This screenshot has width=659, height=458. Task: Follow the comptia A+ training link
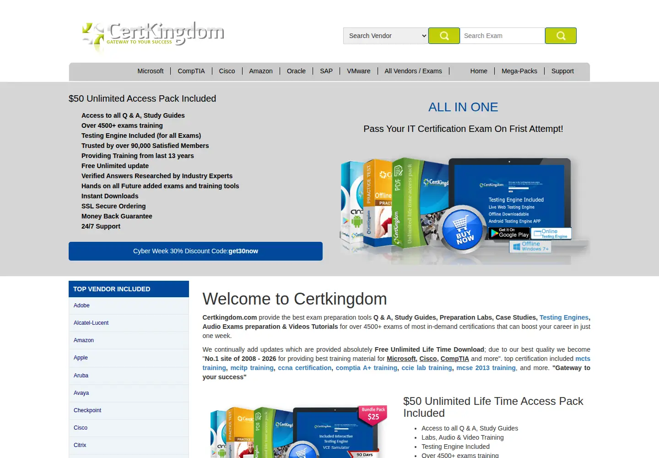[x=367, y=368]
